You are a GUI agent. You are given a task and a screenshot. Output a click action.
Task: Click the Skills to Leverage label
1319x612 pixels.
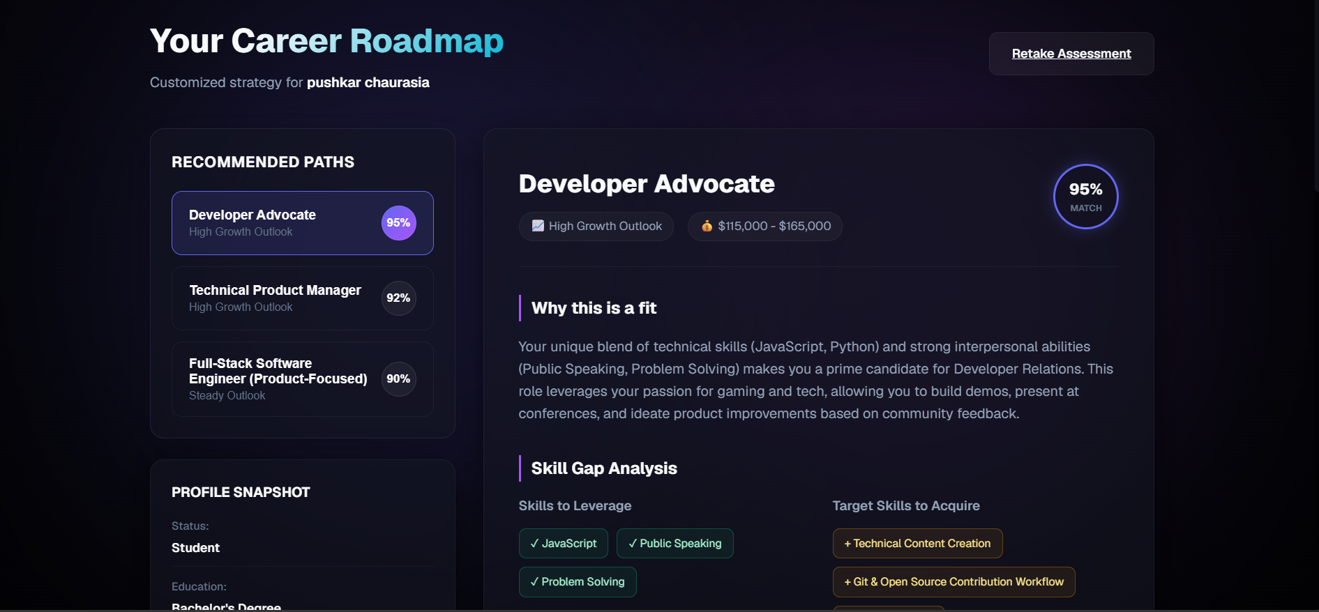click(x=575, y=506)
